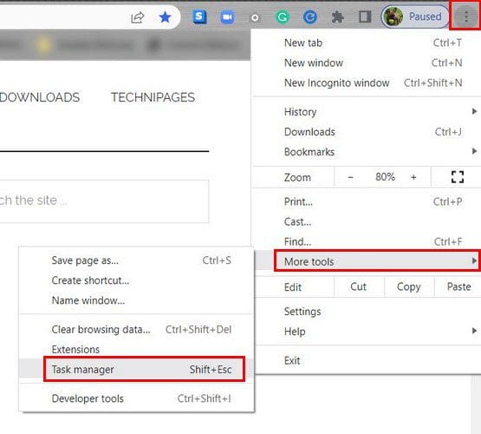Click the blue circular C extension icon

tap(309, 16)
